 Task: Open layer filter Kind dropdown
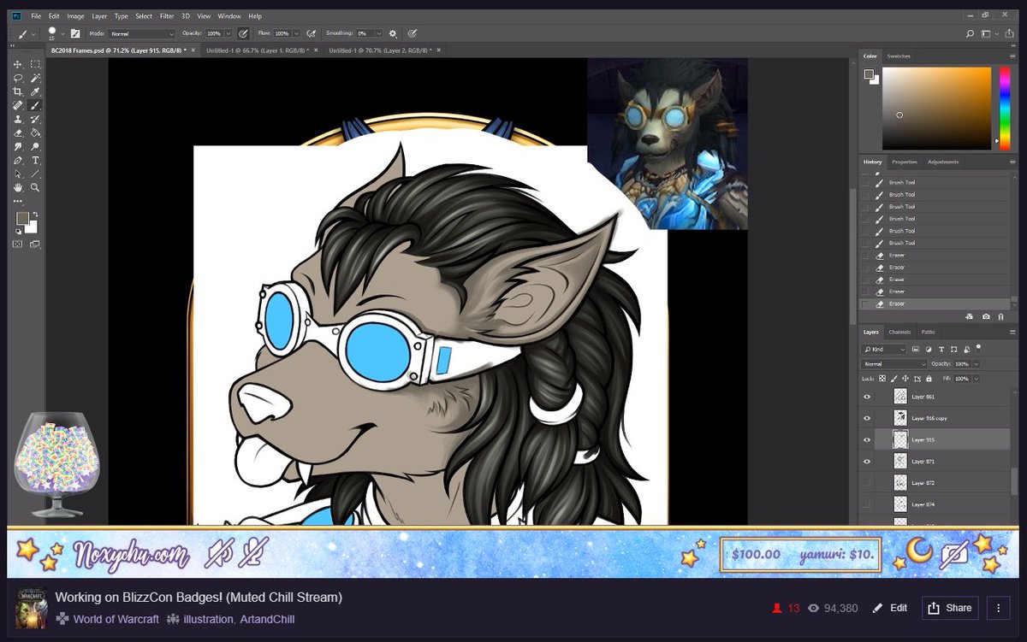click(884, 349)
